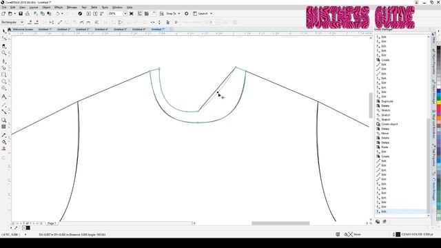Toggle the Show grid button
441x248 pixels.
tap(147, 14)
